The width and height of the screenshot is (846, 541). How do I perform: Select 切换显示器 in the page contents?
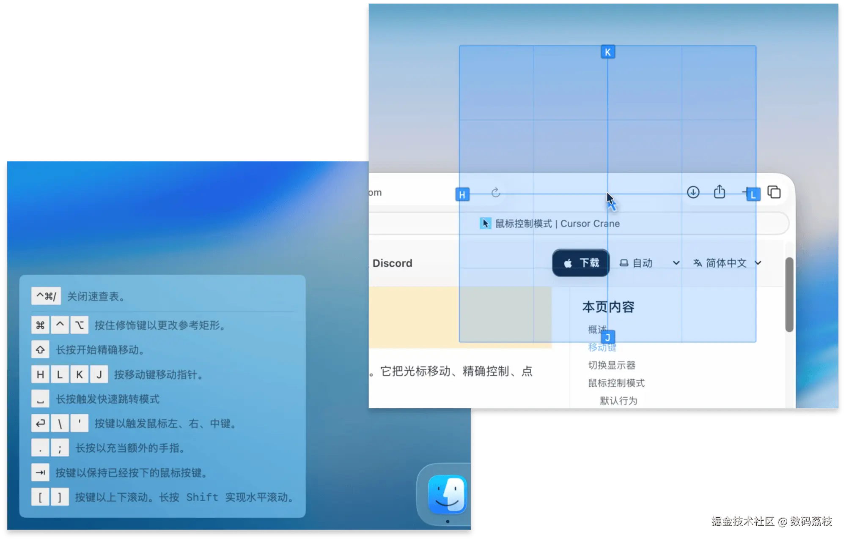612,365
